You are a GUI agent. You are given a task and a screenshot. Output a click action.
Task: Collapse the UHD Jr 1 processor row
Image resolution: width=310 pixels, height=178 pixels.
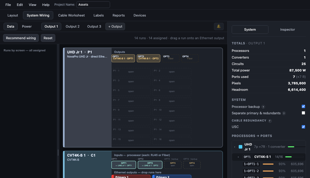point(235,147)
